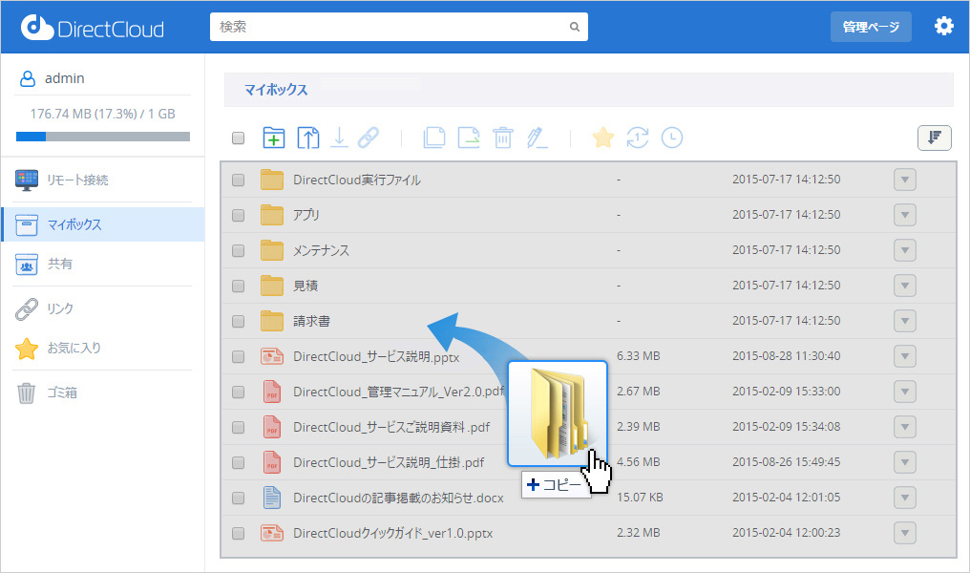Click the folder icon for アプリ
Viewport: 970px width, 573px height.
pos(272,215)
